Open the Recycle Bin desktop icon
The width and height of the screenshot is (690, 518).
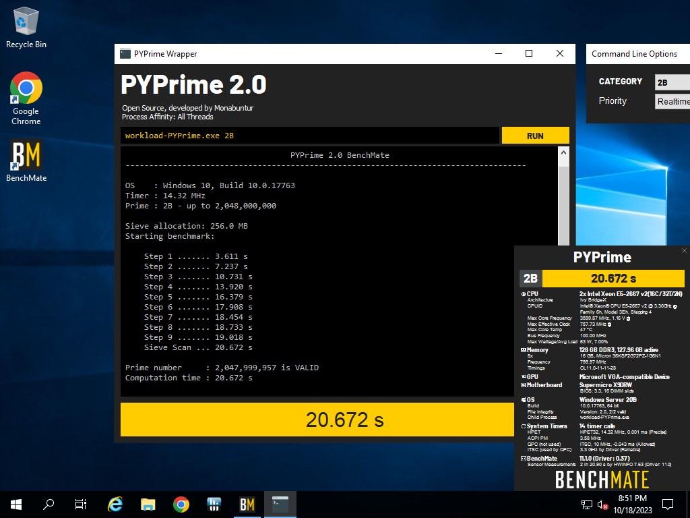pyautogui.click(x=26, y=28)
